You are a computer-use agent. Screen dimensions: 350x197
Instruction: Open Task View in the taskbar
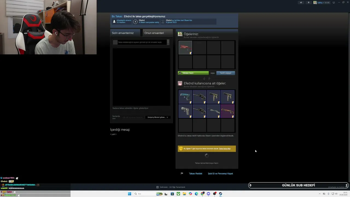pos(166,194)
